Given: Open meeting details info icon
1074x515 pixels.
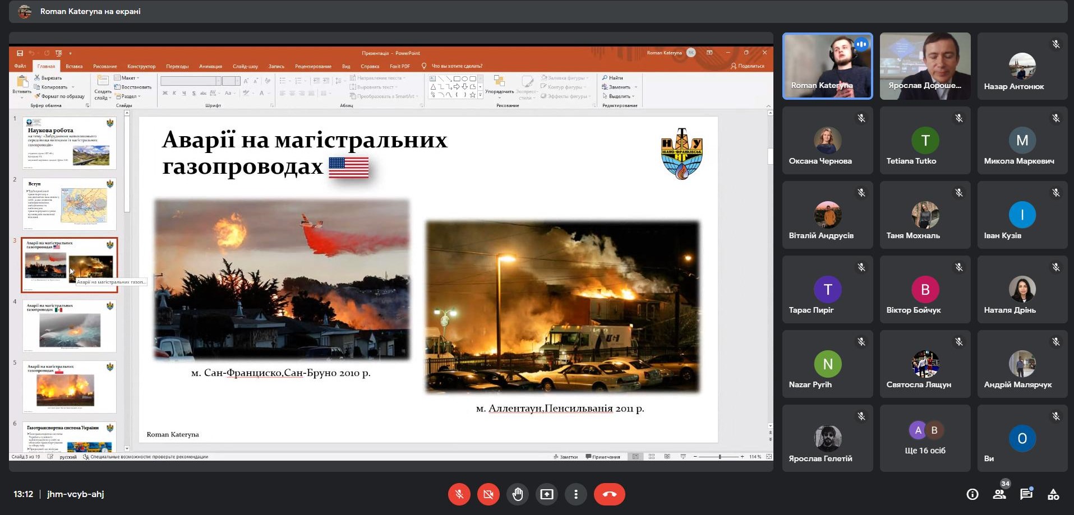Looking at the screenshot, I should (972, 494).
